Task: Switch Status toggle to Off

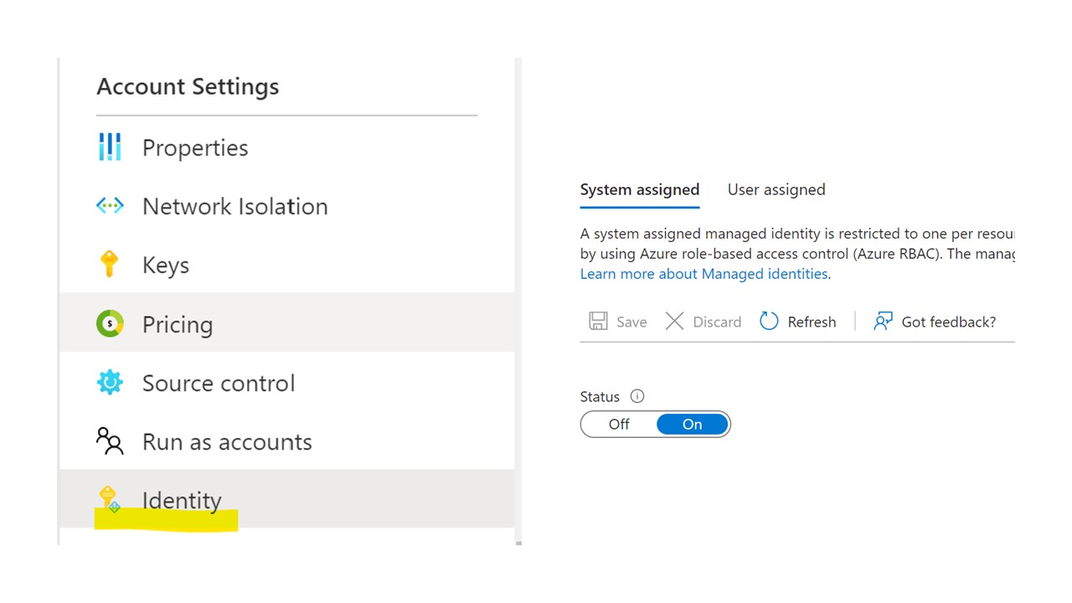Action: [619, 425]
